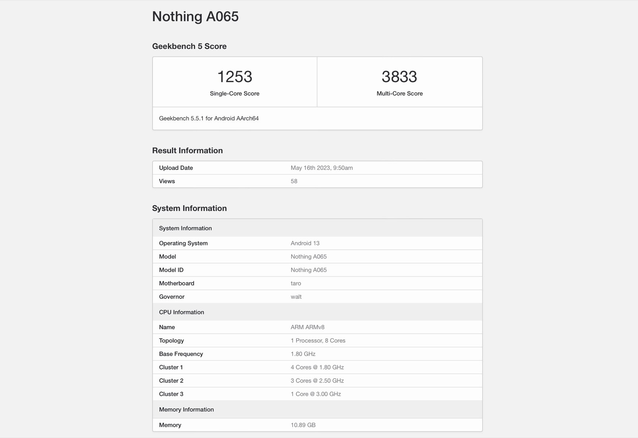Click the Topology value 1 Processor, 8 Cores
This screenshot has height=438, width=638.
pos(318,341)
